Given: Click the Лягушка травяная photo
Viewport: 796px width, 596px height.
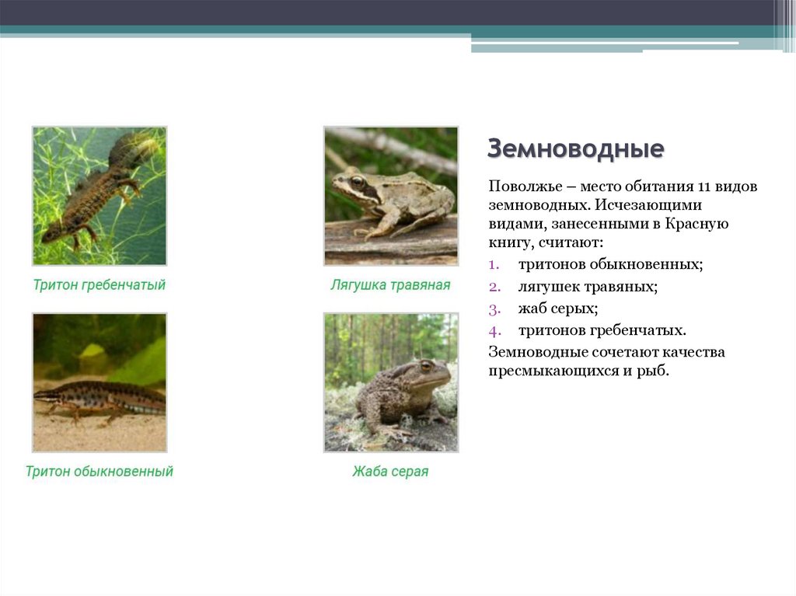Looking at the screenshot, I should (391, 196).
